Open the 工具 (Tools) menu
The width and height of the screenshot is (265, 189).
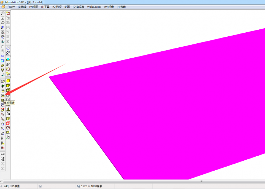coord(45,7)
